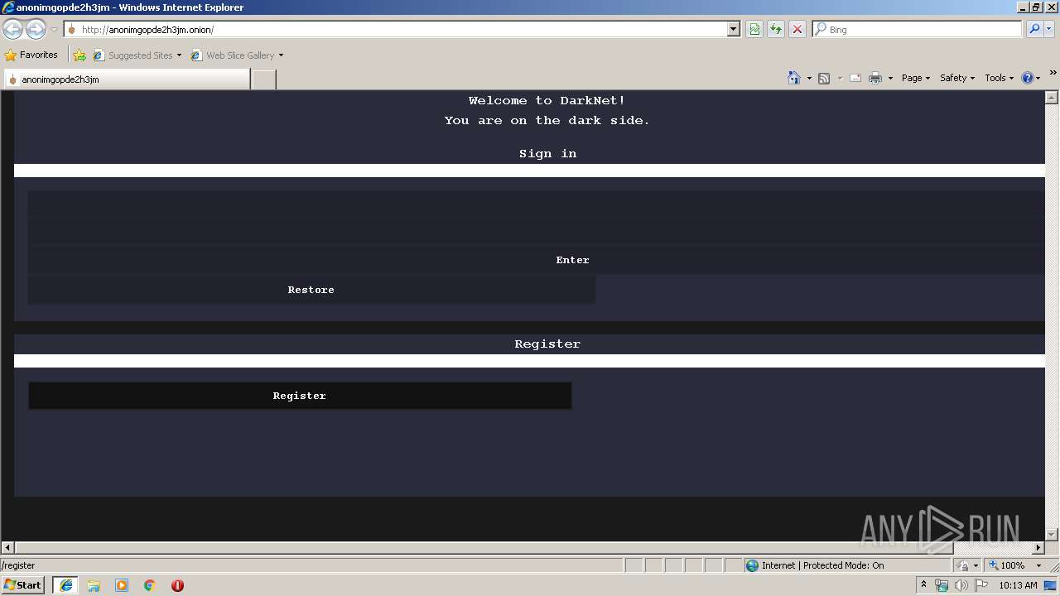
Task: Open the search provider dropdown arrow
Action: click(1049, 30)
